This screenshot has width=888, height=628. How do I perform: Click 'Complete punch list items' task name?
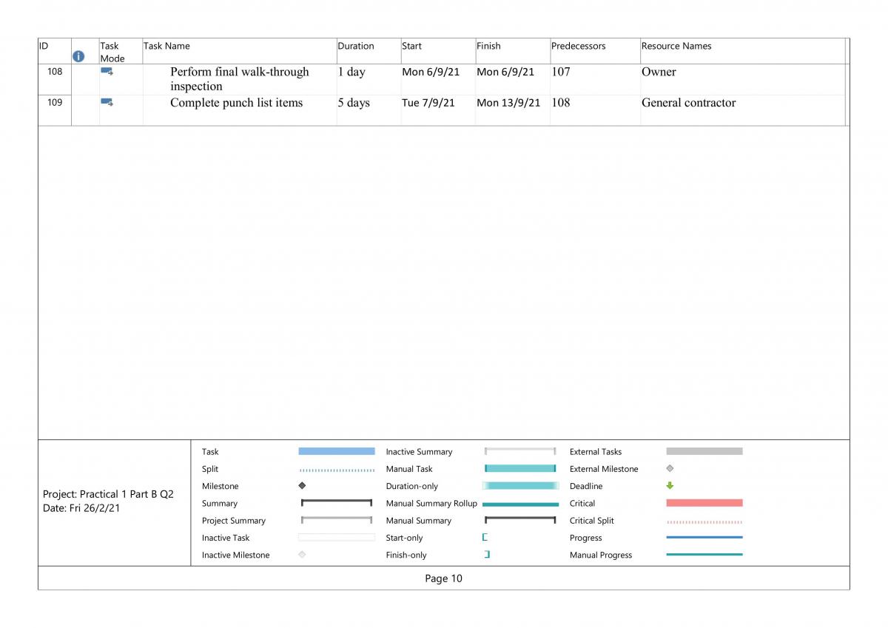(x=237, y=103)
